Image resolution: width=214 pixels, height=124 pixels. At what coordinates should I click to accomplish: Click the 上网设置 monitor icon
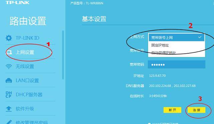(9, 52)
